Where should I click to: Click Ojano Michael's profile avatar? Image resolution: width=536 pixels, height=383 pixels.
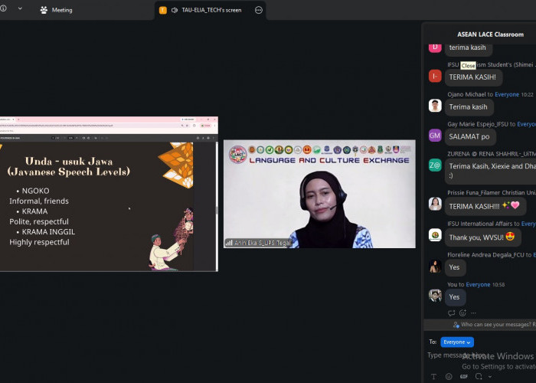pyautogui.click(x=435, y=106)
